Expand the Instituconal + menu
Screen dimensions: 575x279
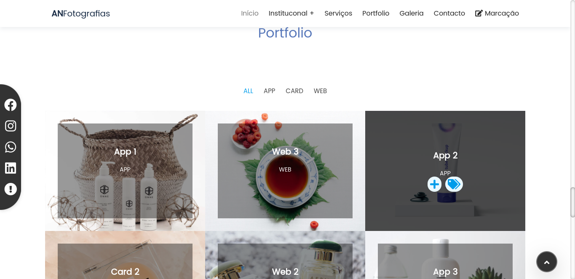pyautogui.click(x=292, y=13)
